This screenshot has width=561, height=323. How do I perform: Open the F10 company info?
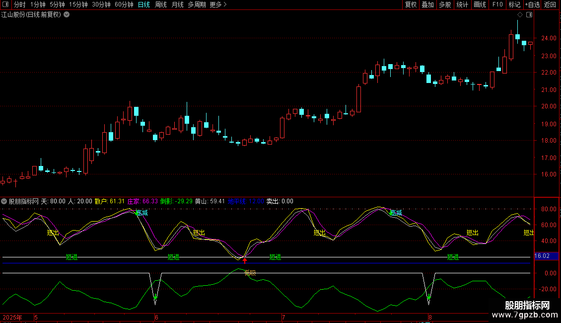pos(497,4)
